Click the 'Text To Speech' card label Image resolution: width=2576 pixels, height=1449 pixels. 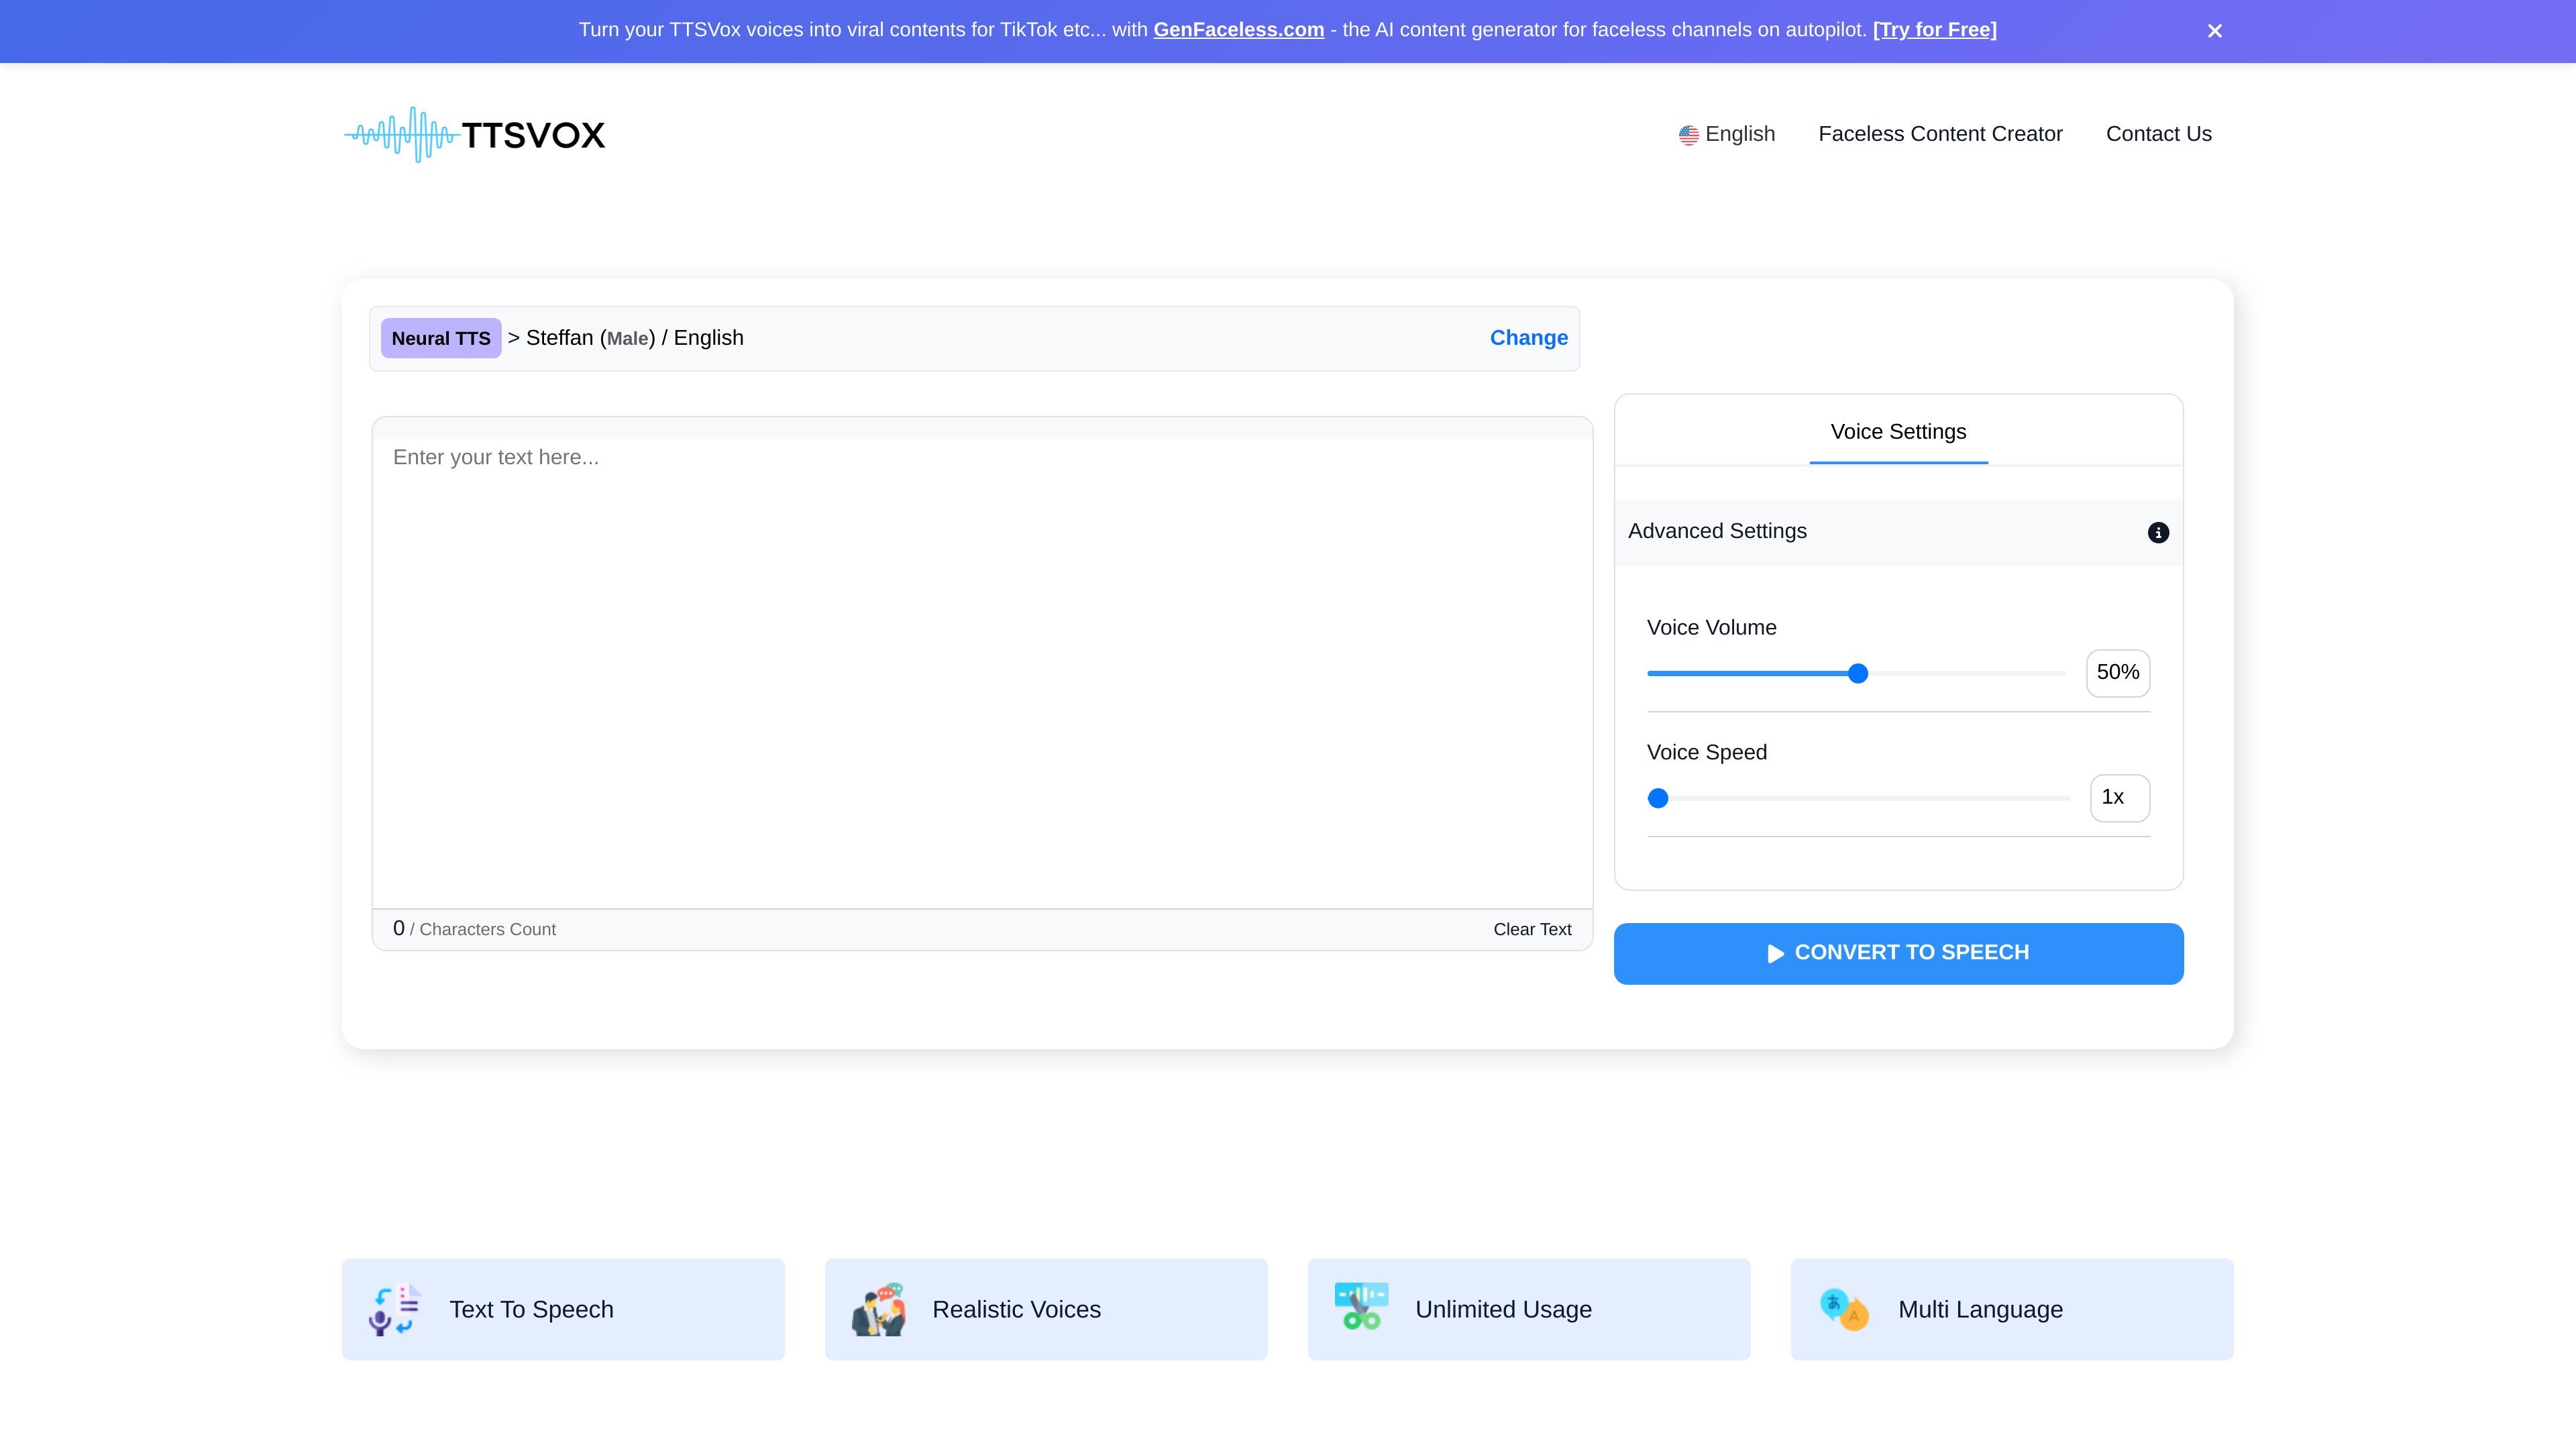(x=531, y=1310)
